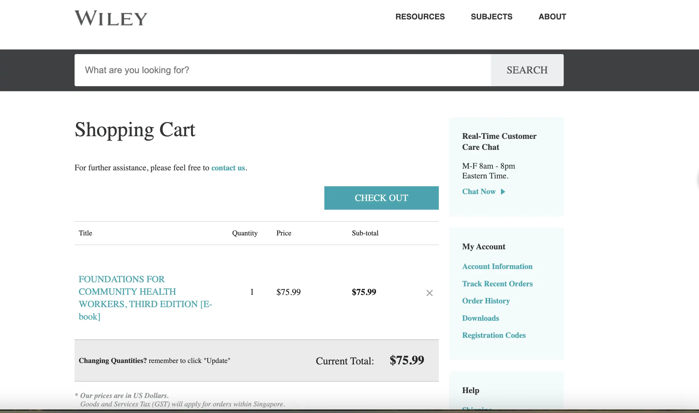Click the US Dollars price note
This screenshot has width=699, height=413.
(125, 396)
